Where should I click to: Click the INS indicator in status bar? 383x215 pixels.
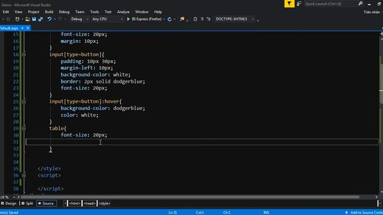266,213
